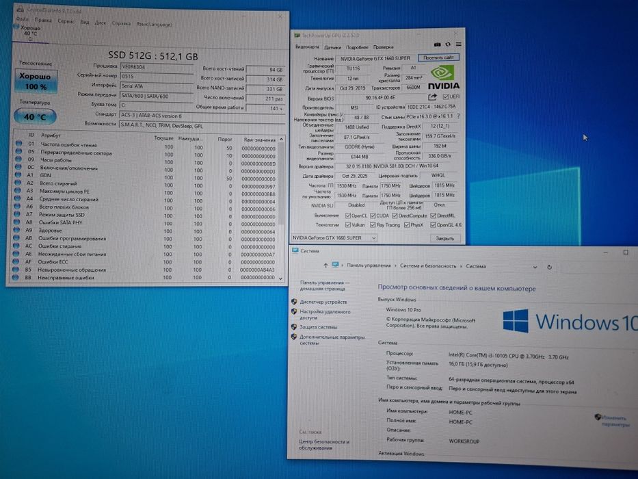Click the status circle for Часы работы row
The image size is (638, 479).
click(x=18, y=159)
